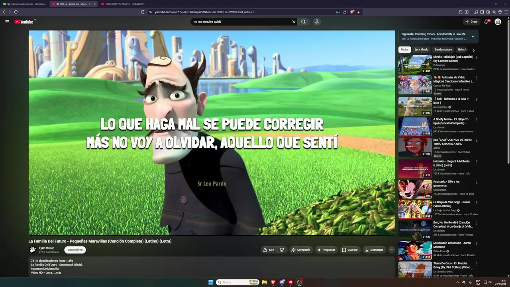Open options menu for La Oreja de Van Gogh video
The image size is (510, 287).
(477, 202)
